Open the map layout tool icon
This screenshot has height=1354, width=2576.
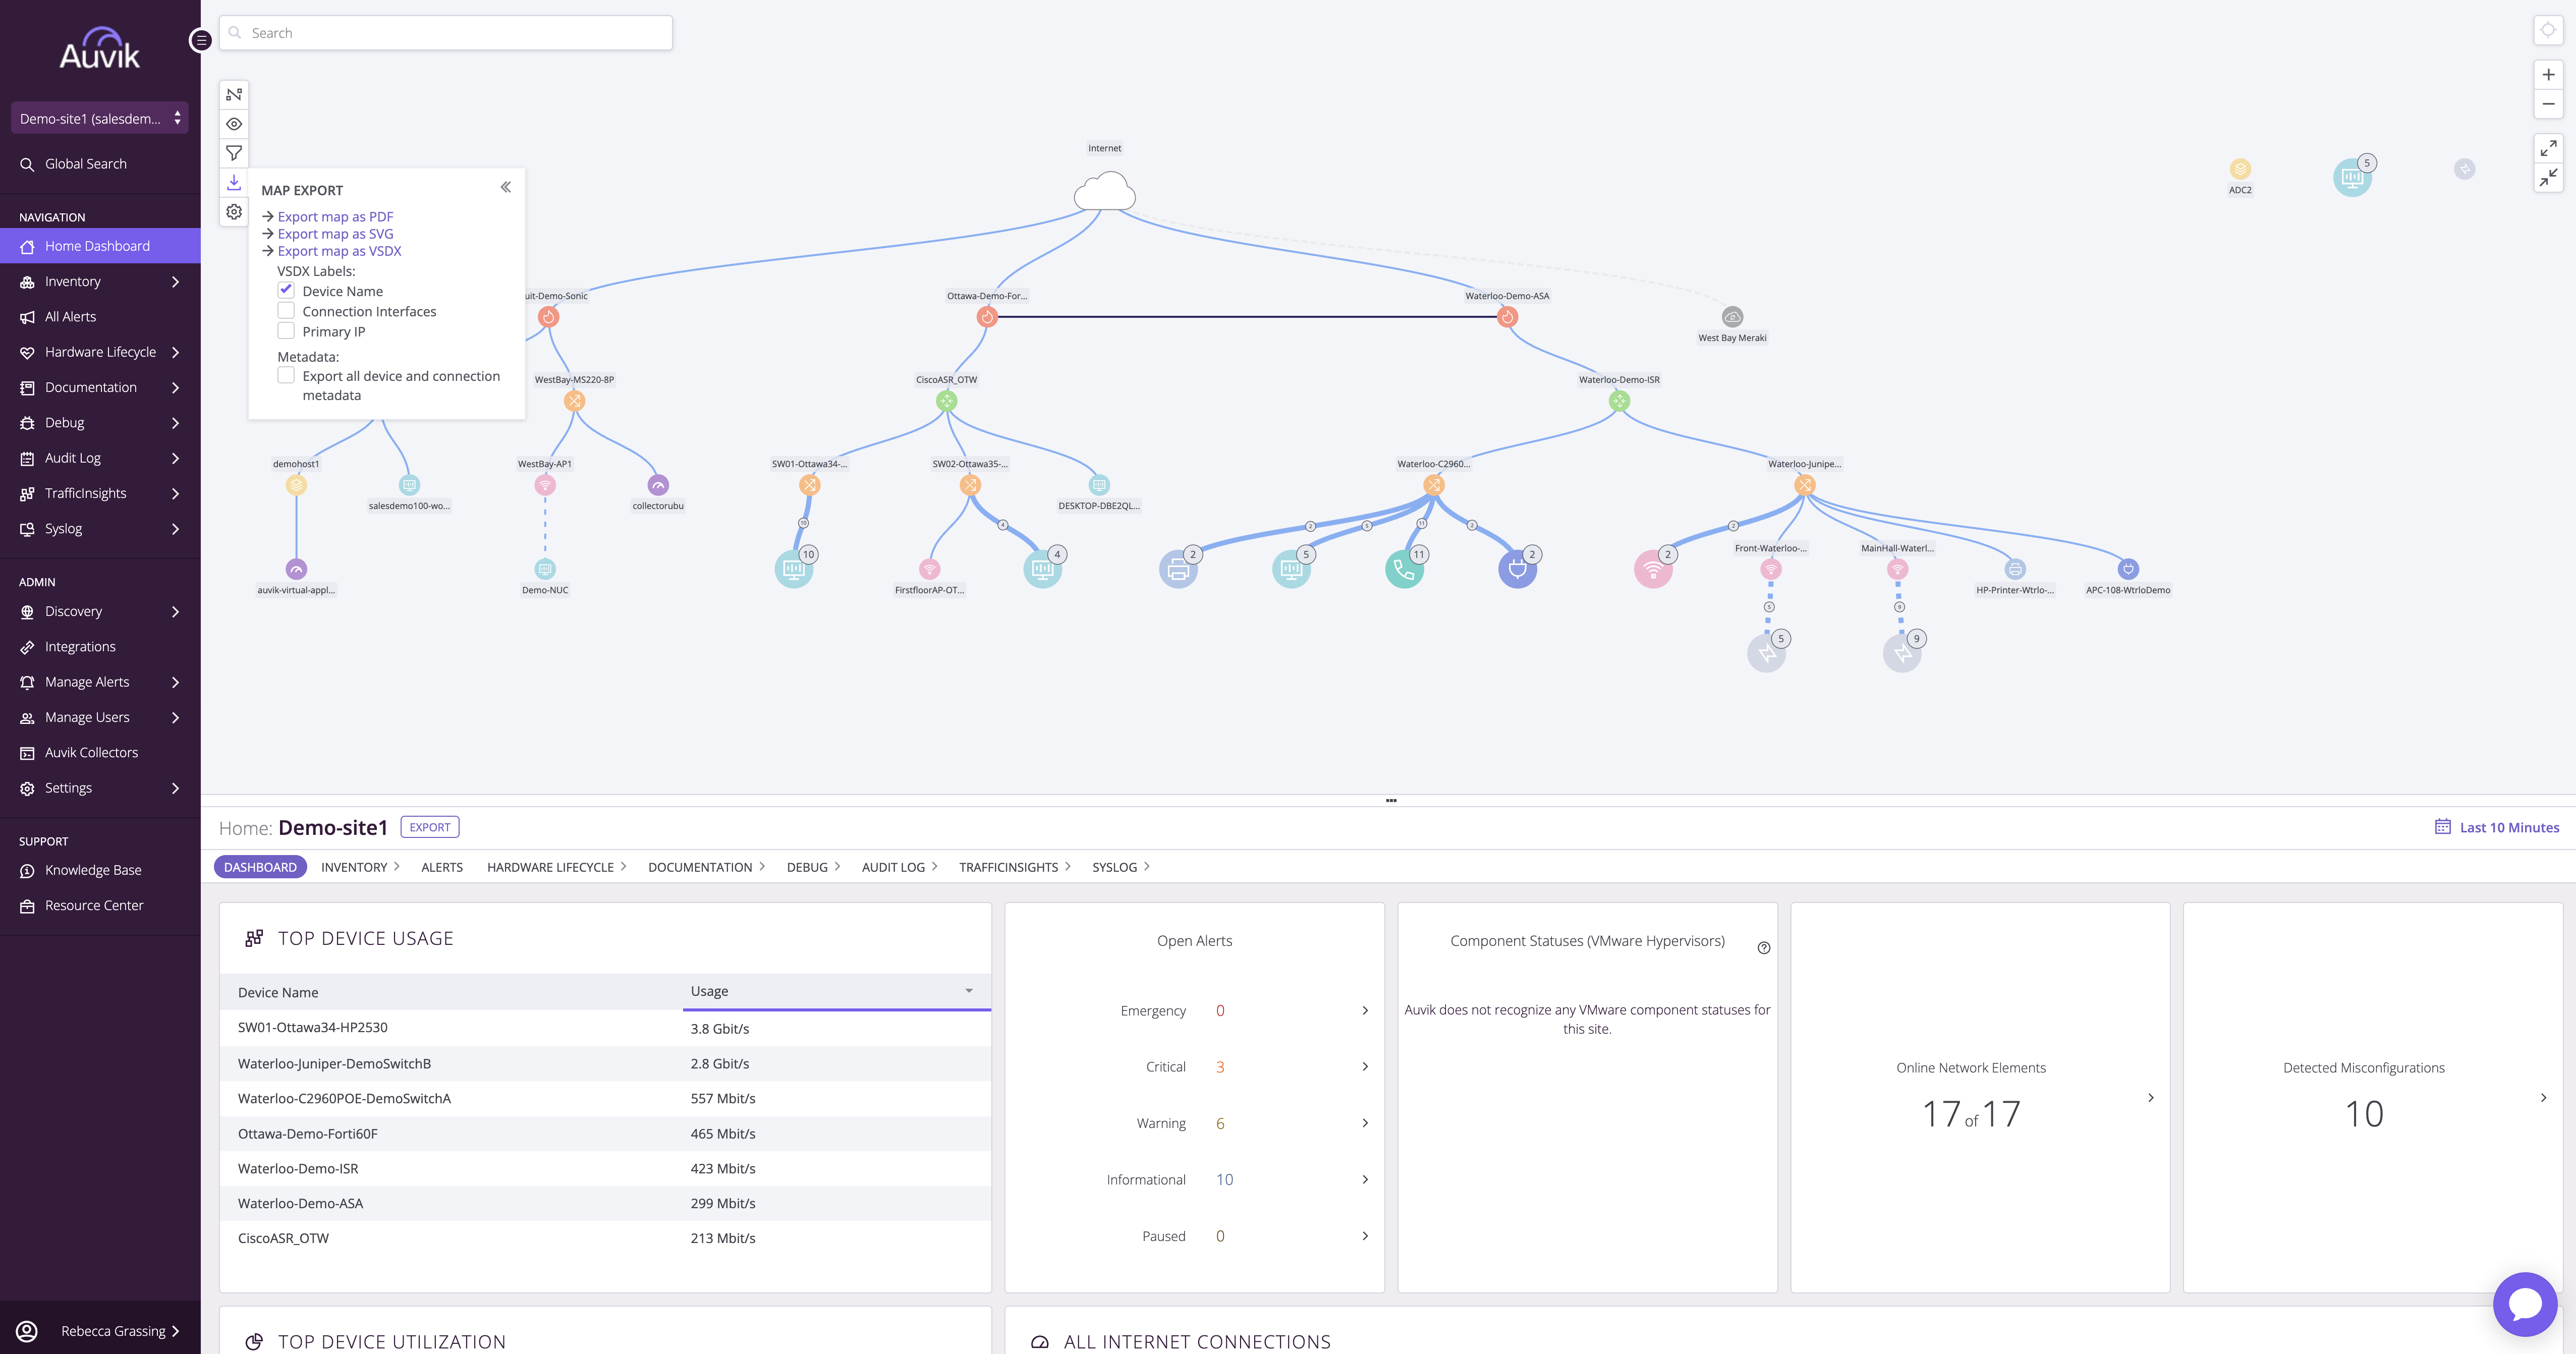(x=234, y=95)
